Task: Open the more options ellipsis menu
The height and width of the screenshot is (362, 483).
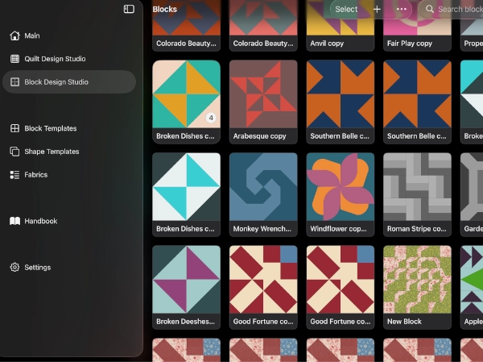Action: click(402, 9)
